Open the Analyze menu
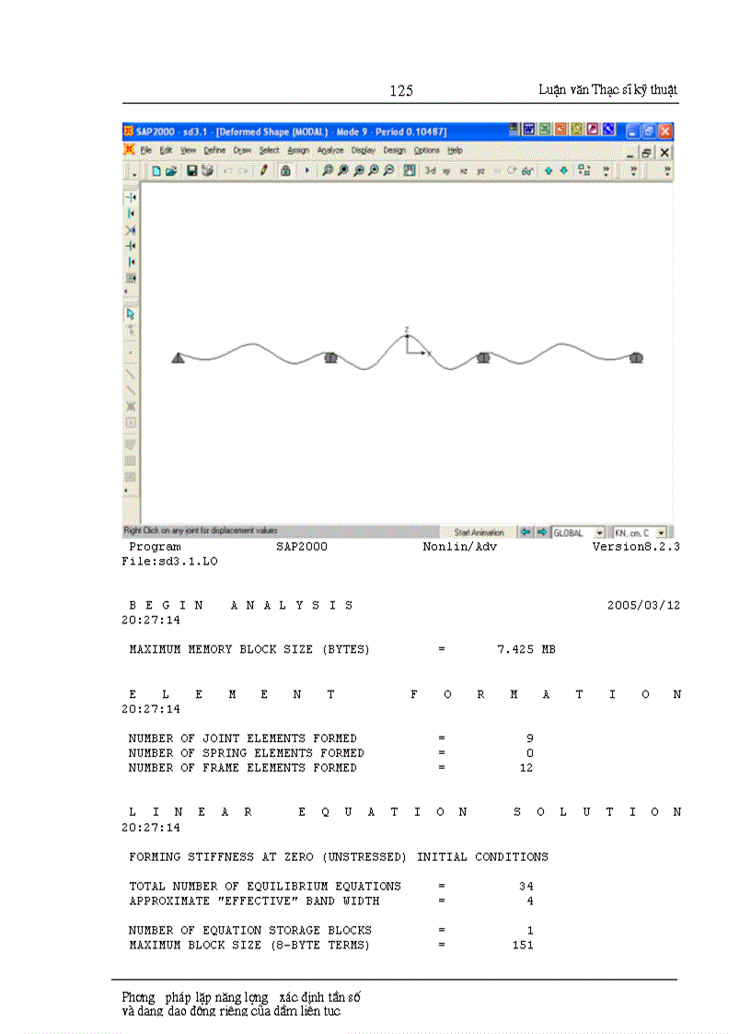Viewport: 751px width, 1034px height. click(x=329, y=150)
